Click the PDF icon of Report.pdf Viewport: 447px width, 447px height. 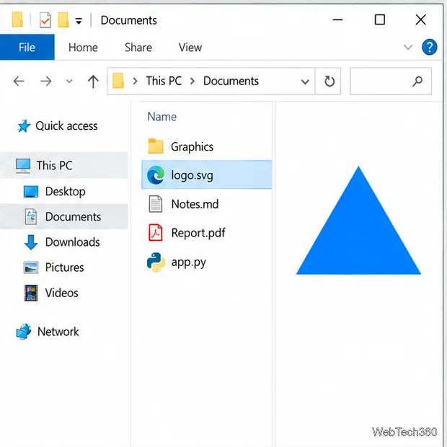(x=156, y=233)
